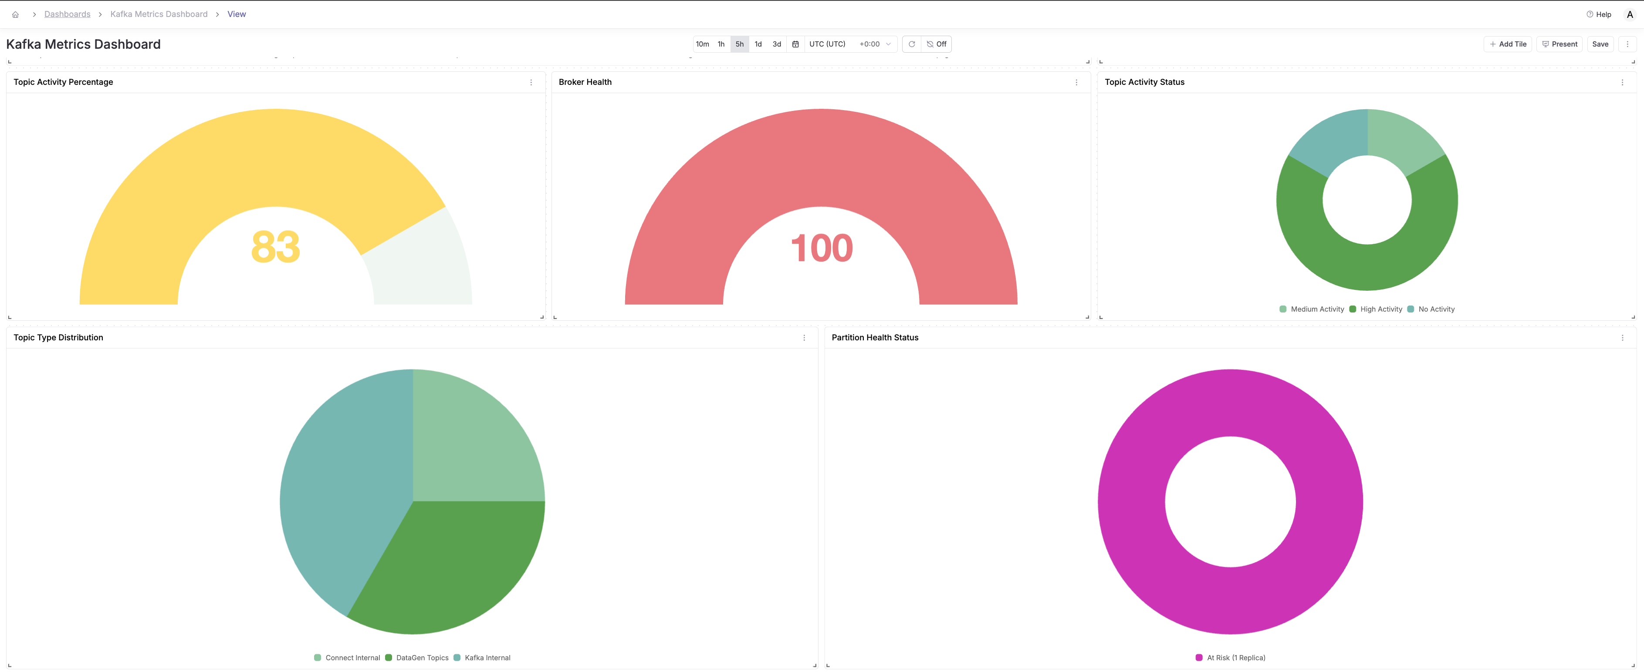The image size is (1644, 672).
Task: Open Topic Activity Percentage tile options menu
Action: pos(531,82)
